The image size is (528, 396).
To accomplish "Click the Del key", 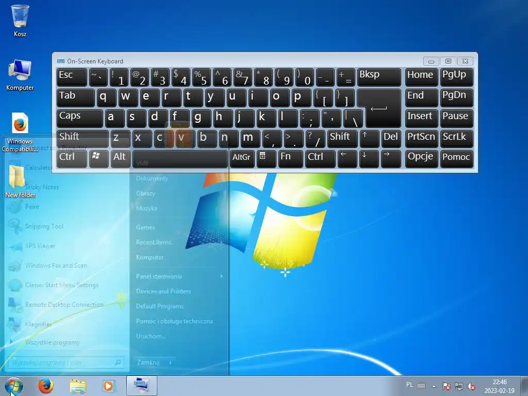I will click(391, 139).
